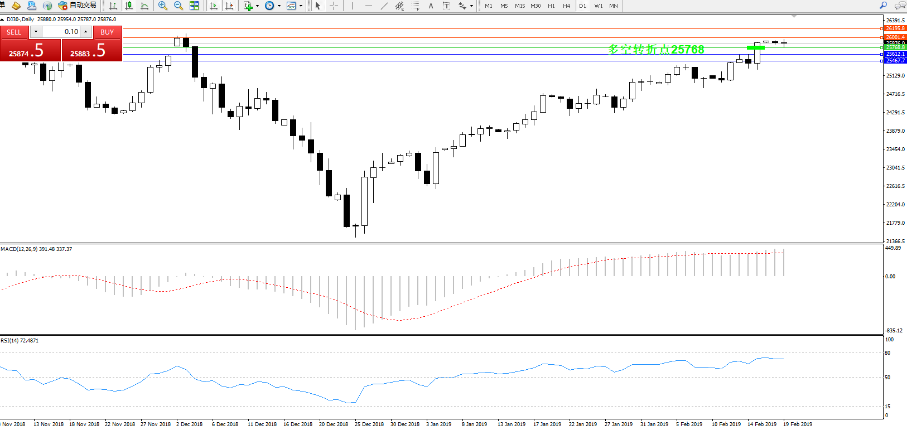This screenshot has width=907, height=430.
Task: Switch to the W1 timeframe
Action: point(598,6)
